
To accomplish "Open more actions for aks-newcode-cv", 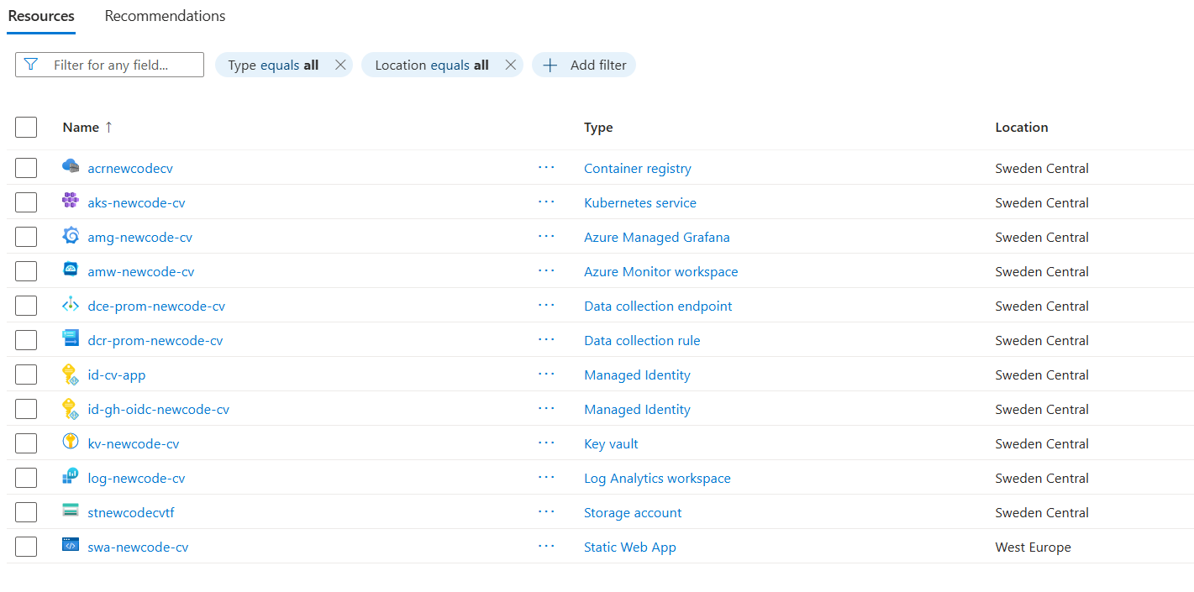I will [547, 202].
